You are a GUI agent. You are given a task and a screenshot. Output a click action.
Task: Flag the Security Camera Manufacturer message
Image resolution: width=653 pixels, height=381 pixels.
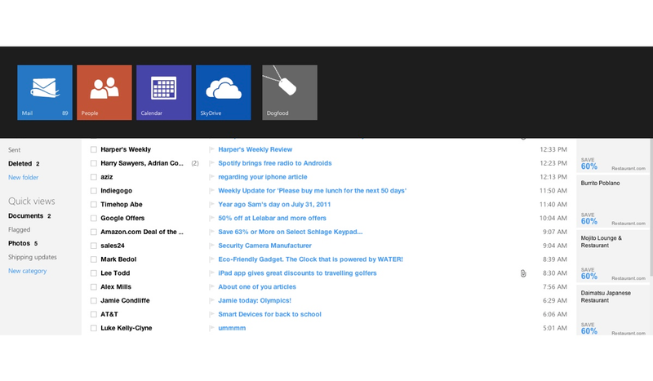pos(211,246)
